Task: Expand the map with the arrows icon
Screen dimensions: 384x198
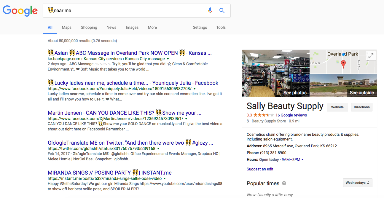Action: coord(371,56)
